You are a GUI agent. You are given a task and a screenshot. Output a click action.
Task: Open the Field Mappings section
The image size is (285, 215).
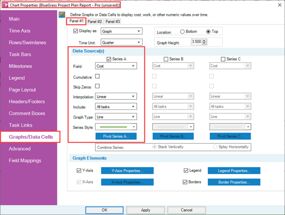[25, 161]
